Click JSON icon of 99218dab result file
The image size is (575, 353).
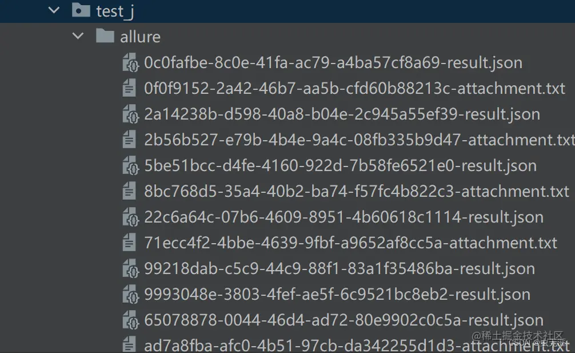[130, 268]
